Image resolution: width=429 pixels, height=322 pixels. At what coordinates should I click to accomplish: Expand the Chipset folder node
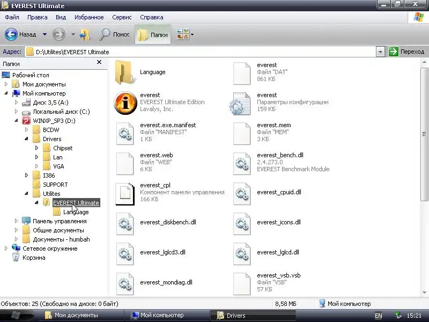(36, 148)
